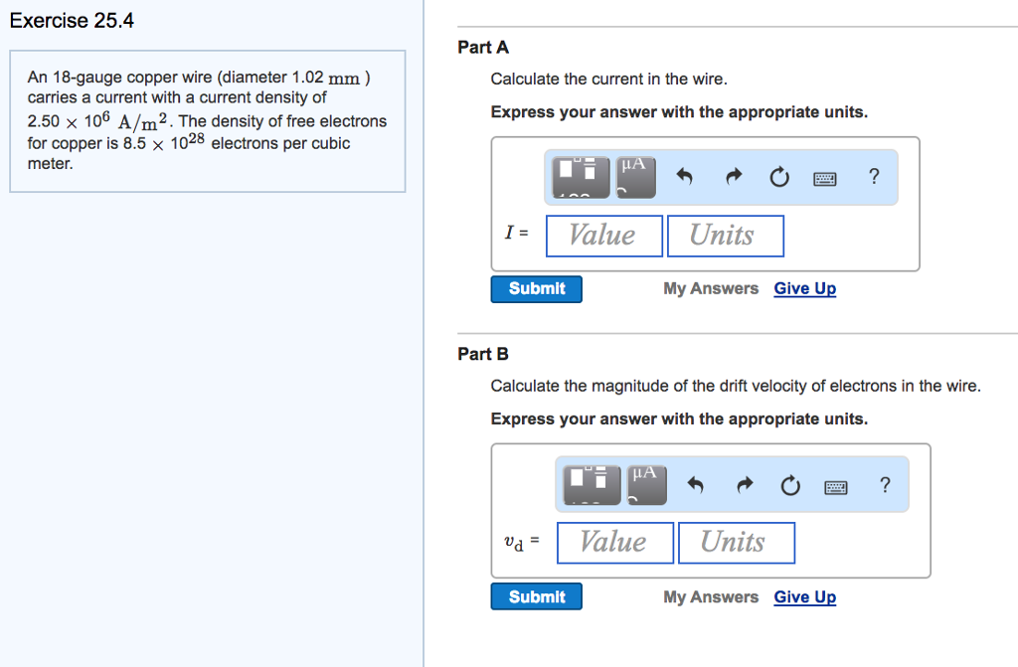Image resolution: width=1018 pixels, height=667 pixels.
Task: Open help for Part A answer box
Action: coord(874,177)
